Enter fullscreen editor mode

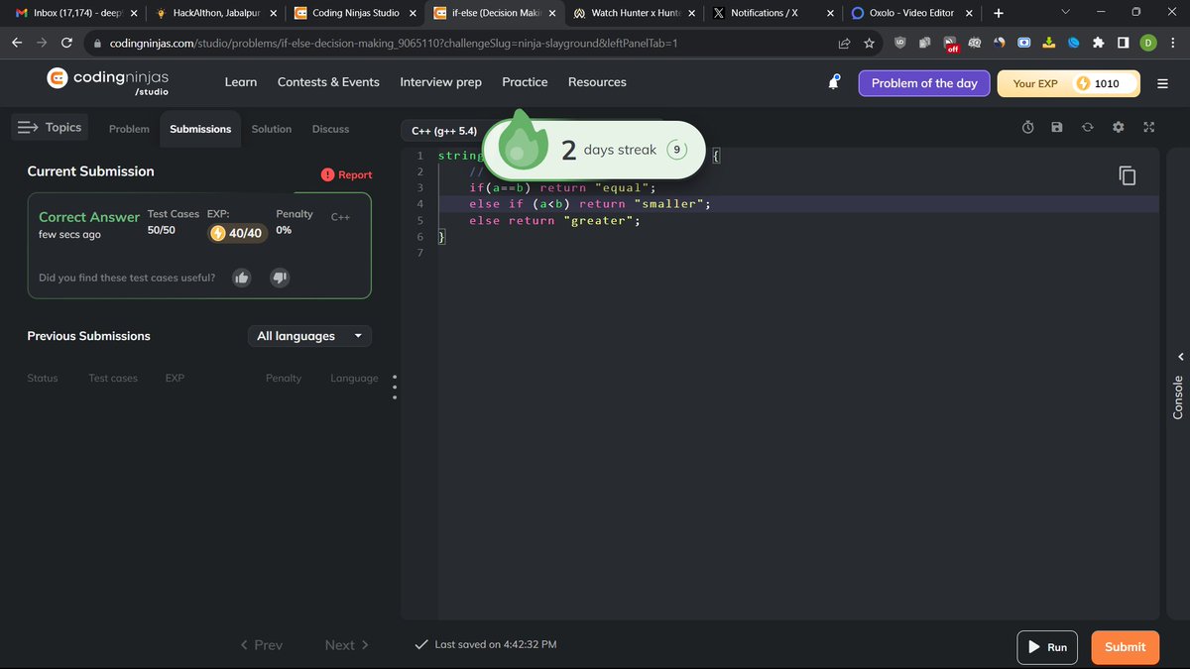pyautogui.click(x=1149, y=128)
